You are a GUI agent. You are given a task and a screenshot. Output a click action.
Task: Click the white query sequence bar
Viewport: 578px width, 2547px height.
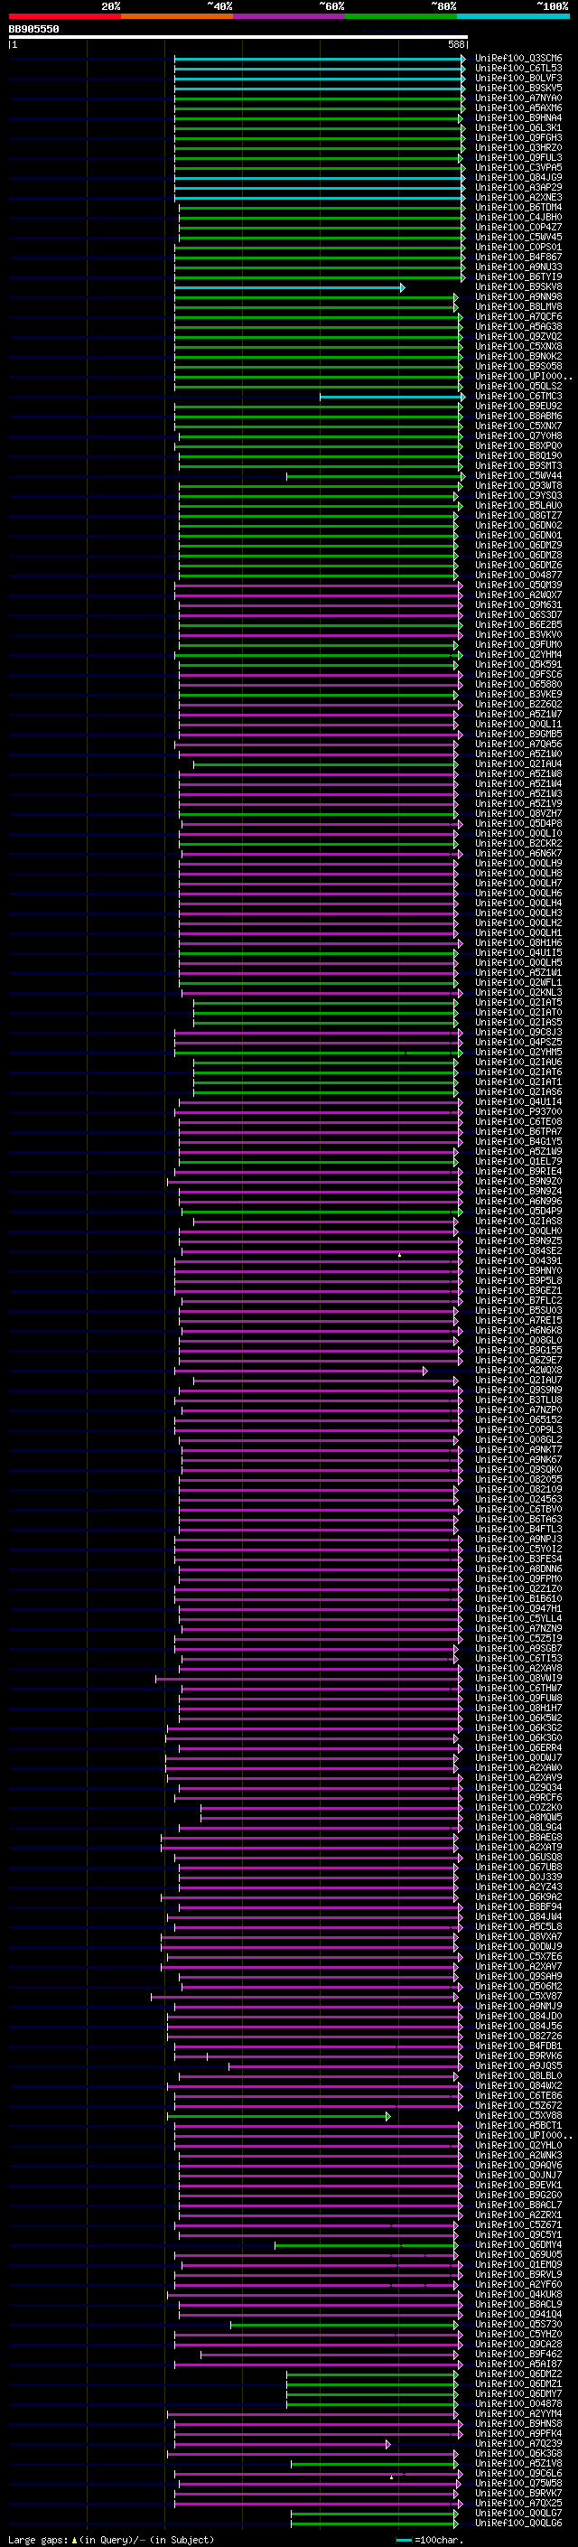pos(238,38)
